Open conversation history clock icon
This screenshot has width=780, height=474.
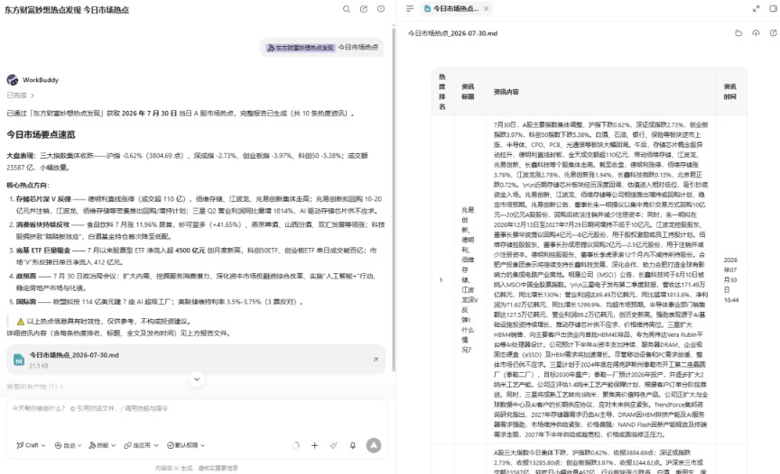tap(381, 9)
